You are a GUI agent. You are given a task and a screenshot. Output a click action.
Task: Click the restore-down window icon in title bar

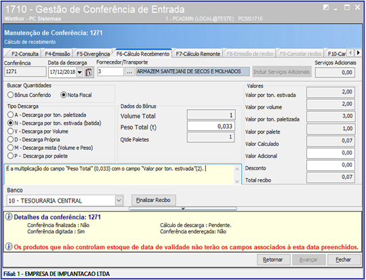326,7
